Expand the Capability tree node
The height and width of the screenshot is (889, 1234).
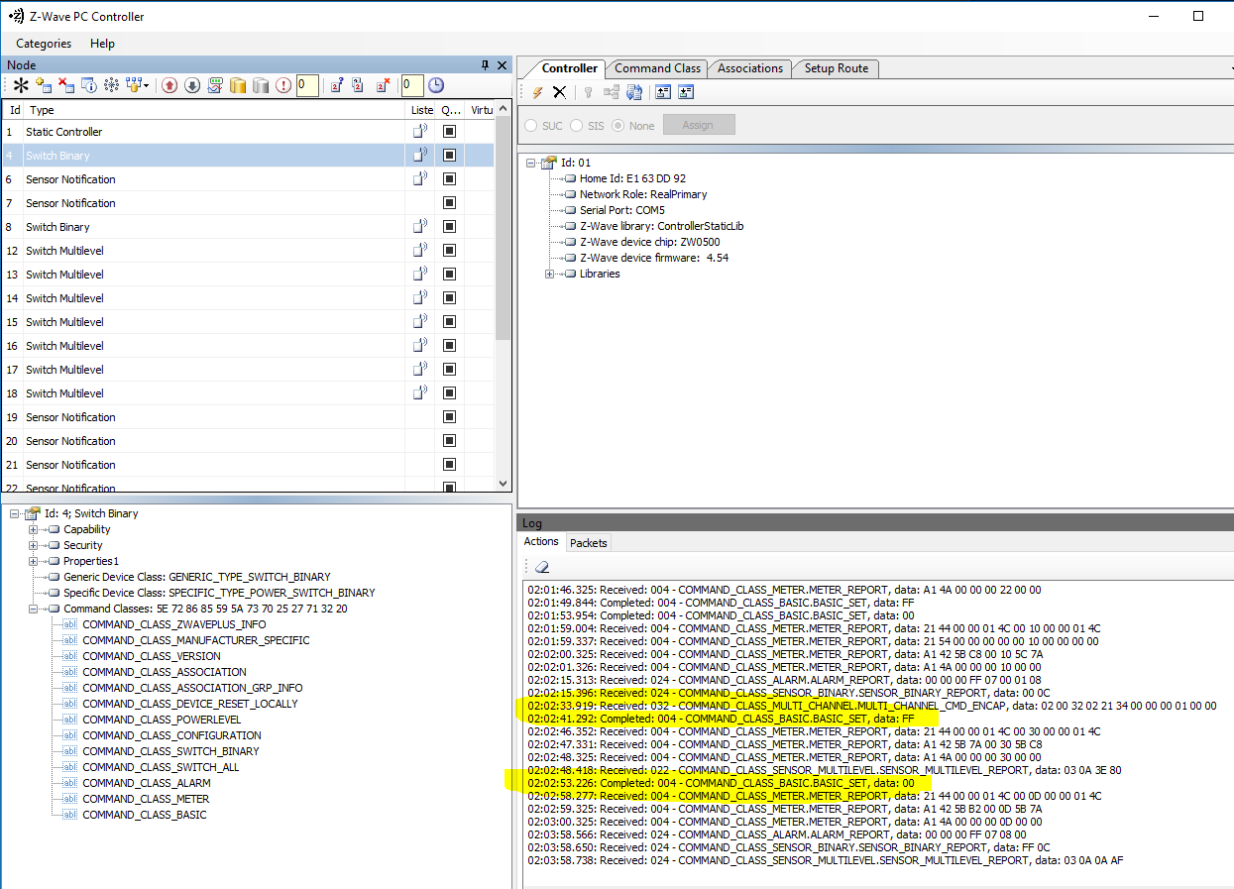coord(34,529)
